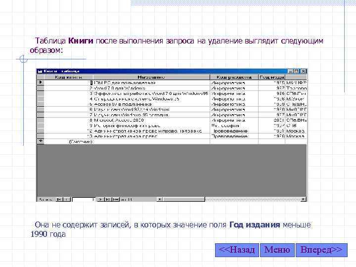
Task: Minimize the Книги table window
Action: 290,71
